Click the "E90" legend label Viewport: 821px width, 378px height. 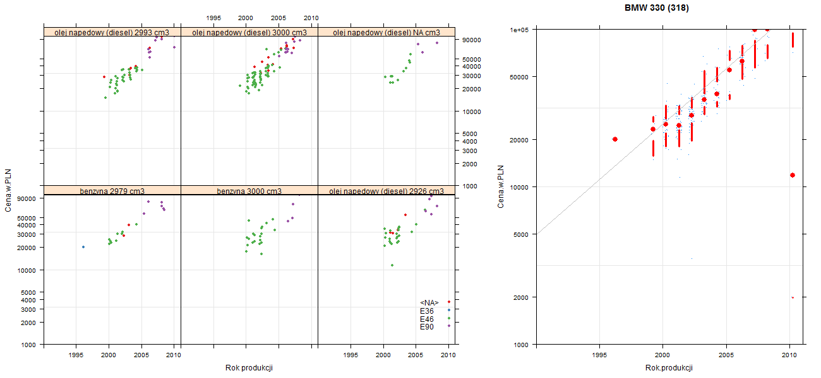pyautogui.click(x=427, y=326)
